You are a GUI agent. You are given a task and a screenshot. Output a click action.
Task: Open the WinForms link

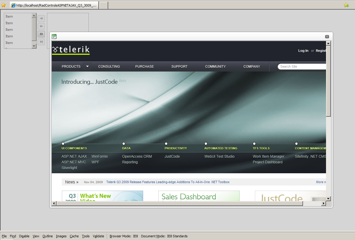click(100, 157)
